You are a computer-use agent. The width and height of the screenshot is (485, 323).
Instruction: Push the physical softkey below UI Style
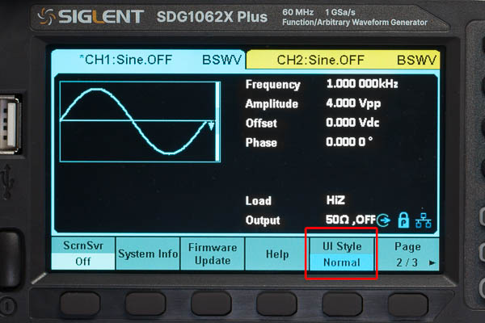point(342,304)
